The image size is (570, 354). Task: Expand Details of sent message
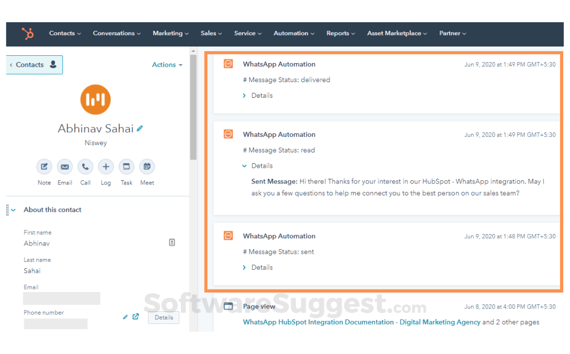tap(258, 267)
